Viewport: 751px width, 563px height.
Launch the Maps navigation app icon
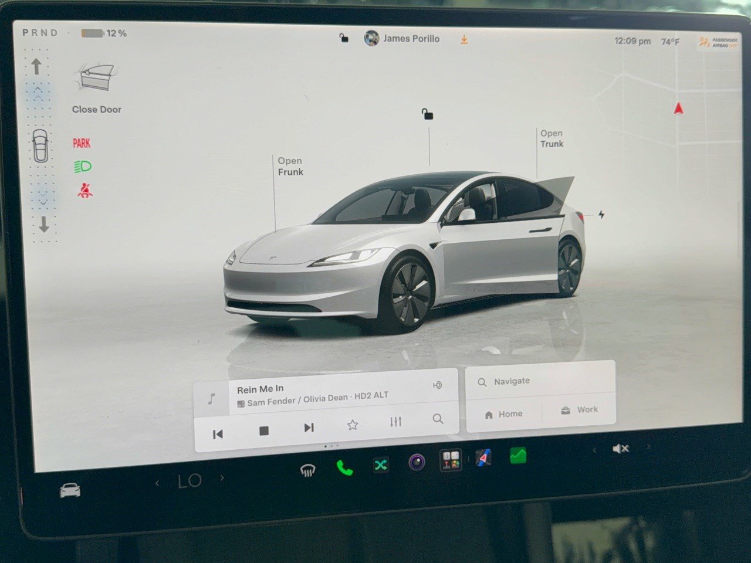point(483,458)
